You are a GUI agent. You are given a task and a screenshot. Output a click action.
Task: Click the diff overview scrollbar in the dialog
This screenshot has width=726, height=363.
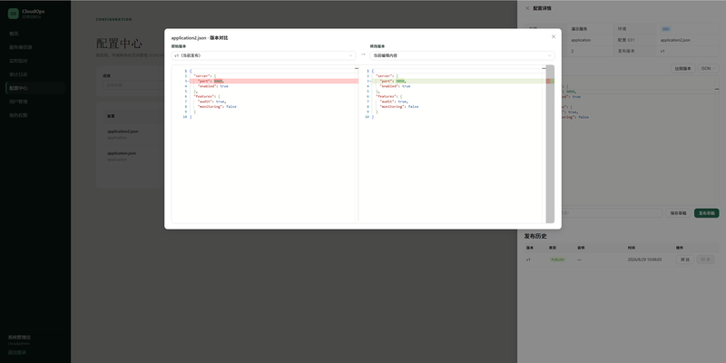[550, 143]
